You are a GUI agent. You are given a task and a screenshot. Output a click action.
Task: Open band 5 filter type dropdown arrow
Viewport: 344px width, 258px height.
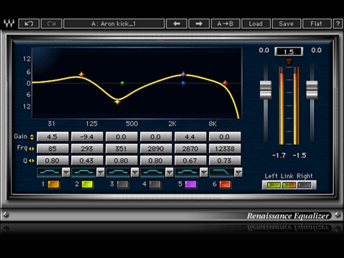(204, 172)
